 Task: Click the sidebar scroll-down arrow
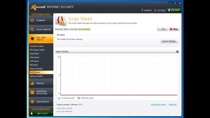(x=41, y=109)
